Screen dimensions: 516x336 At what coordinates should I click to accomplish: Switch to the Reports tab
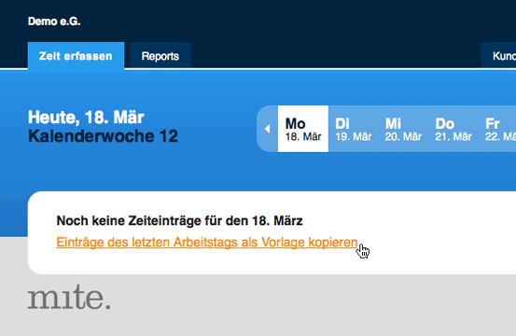(160, 56)
